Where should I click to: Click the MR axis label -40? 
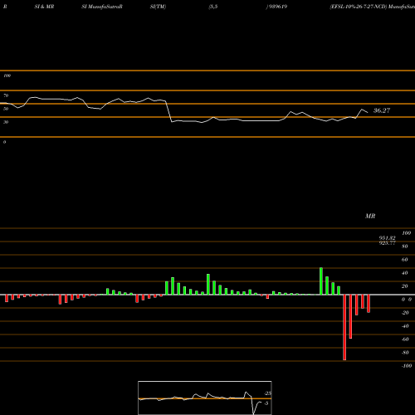coord(405,326)
